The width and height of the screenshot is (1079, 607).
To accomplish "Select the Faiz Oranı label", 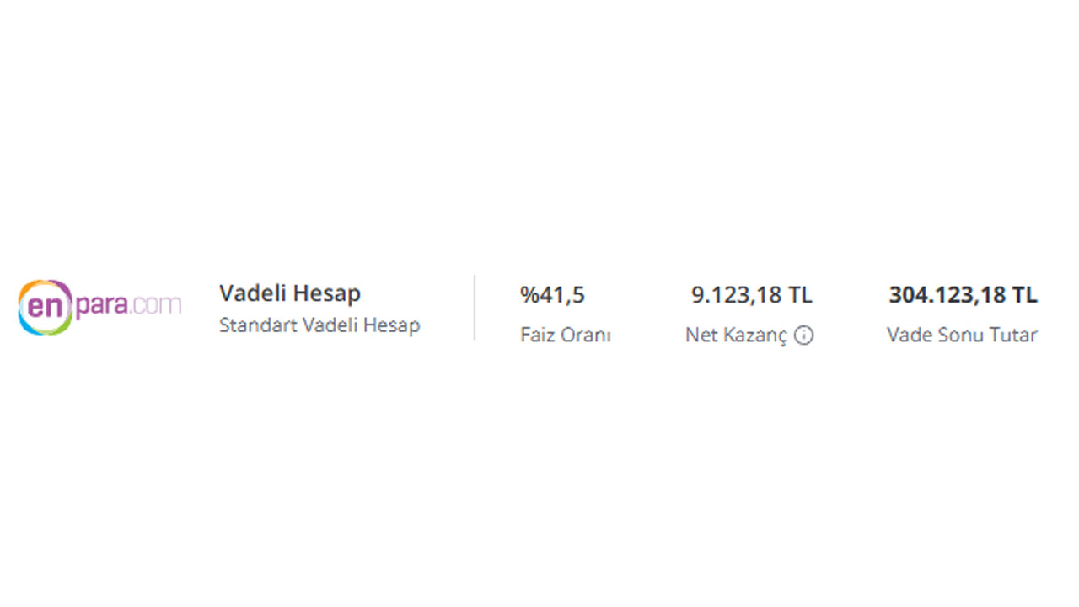I will (x=566, y=335).
